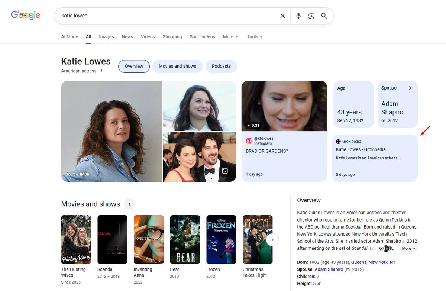Expand Overview text with More button
Viewport: 446px width, 291px height.
click(x=409, y=249)
